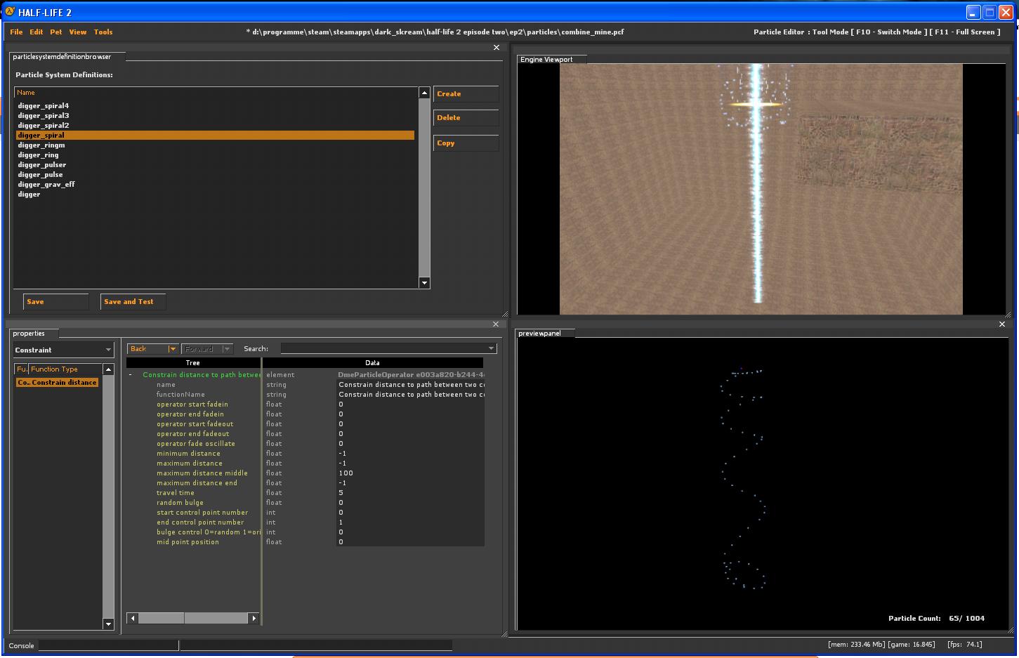Click the definitions list scroll-down arrow
This screenshot has width=1019, height=658.
pos(424,283)
